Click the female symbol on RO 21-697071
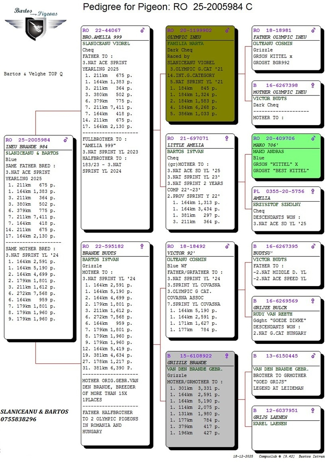Image resolution: width=325 pixels, height=467 pixels. [x=227, y=139]
